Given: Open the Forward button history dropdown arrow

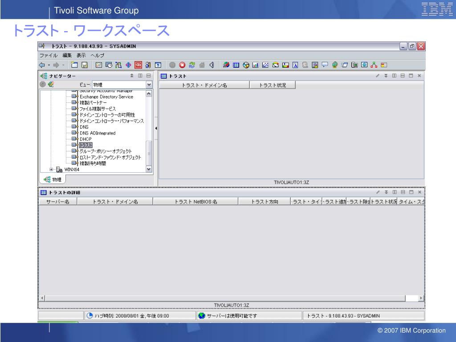Looking at the screenshot, I should point(63,65).
